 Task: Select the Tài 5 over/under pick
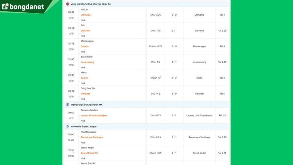tap(222, 94)
